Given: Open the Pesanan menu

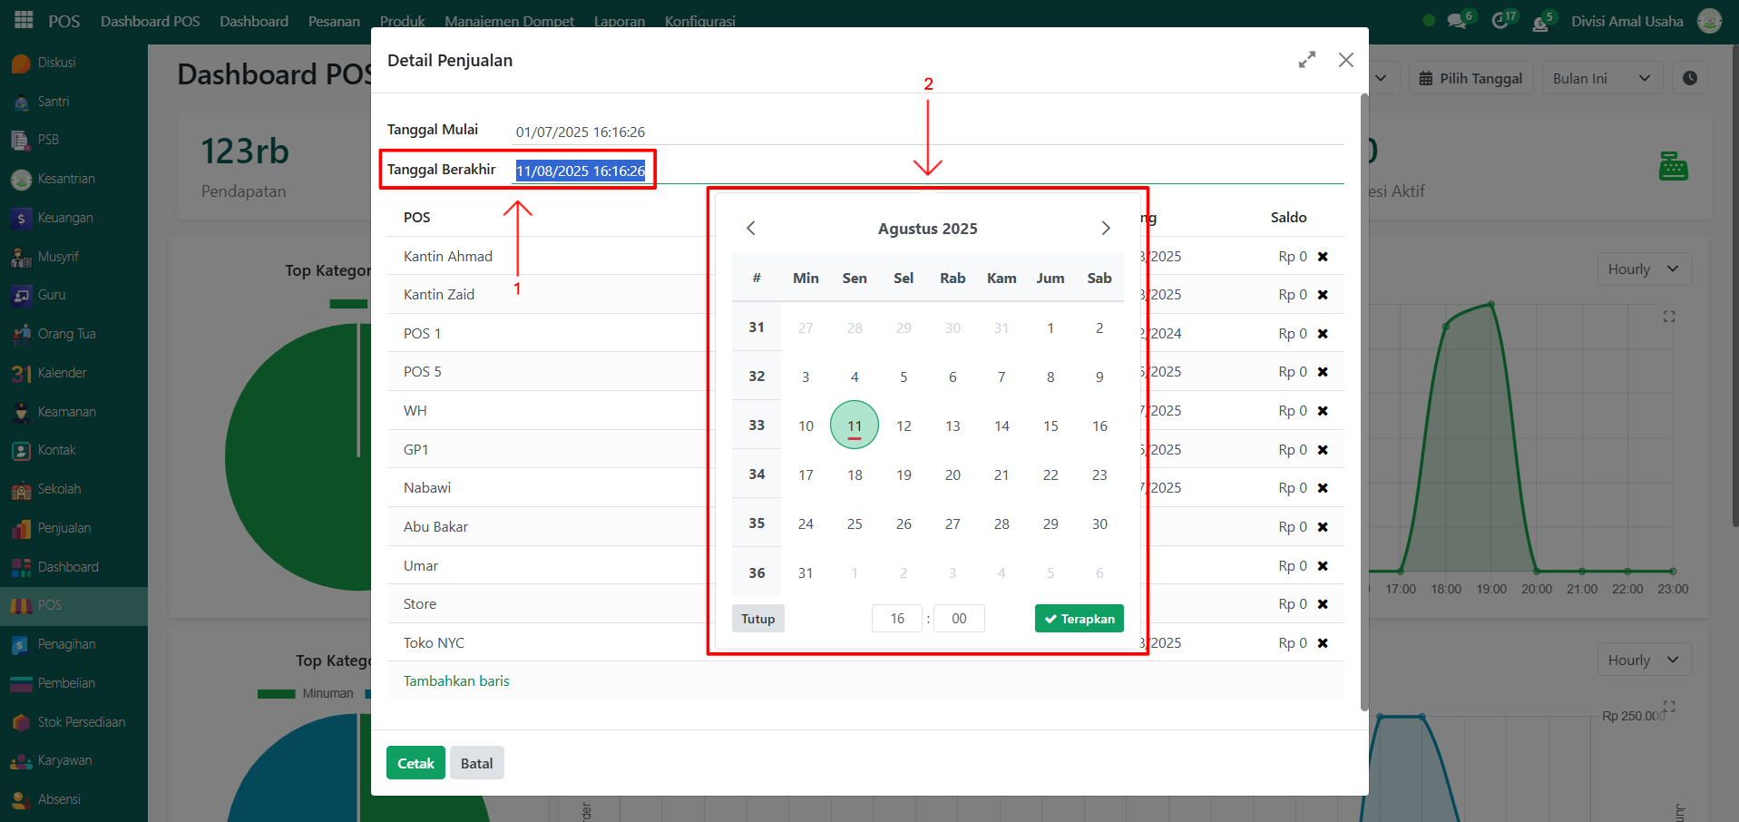Looking at the screenshot, I should pos(334,21).
